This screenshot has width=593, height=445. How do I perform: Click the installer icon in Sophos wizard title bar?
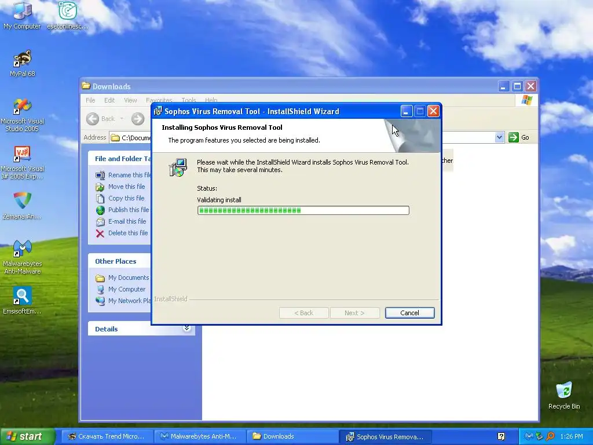158,111
